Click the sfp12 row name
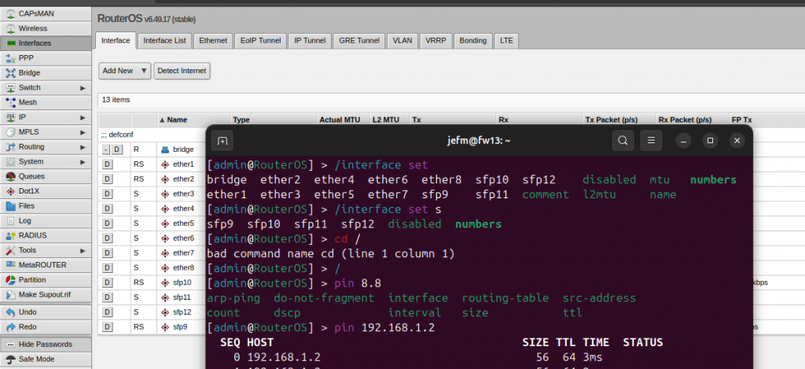The image size is (805, 369). (182, 312)
